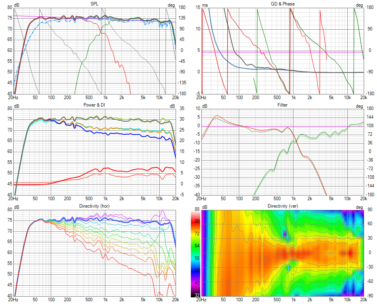The width and height of the screenshot is (377, 304).
Task: Click the "20k" label on GD & Phase chart
Action: coord(364,98)
